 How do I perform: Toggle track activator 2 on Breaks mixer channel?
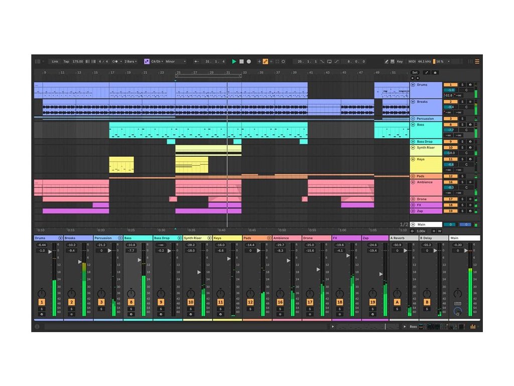[x=71, y=302]
